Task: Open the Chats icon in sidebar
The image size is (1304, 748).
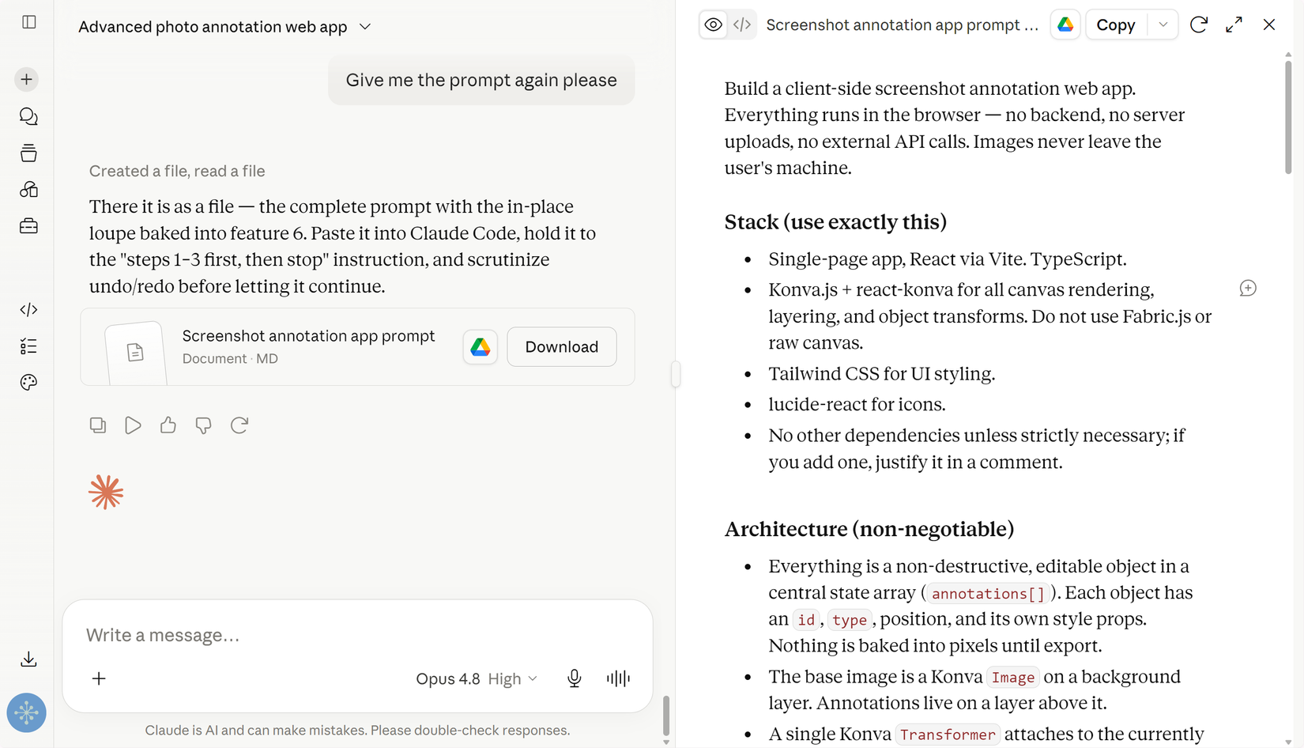Action: click(x=28, y=116)
